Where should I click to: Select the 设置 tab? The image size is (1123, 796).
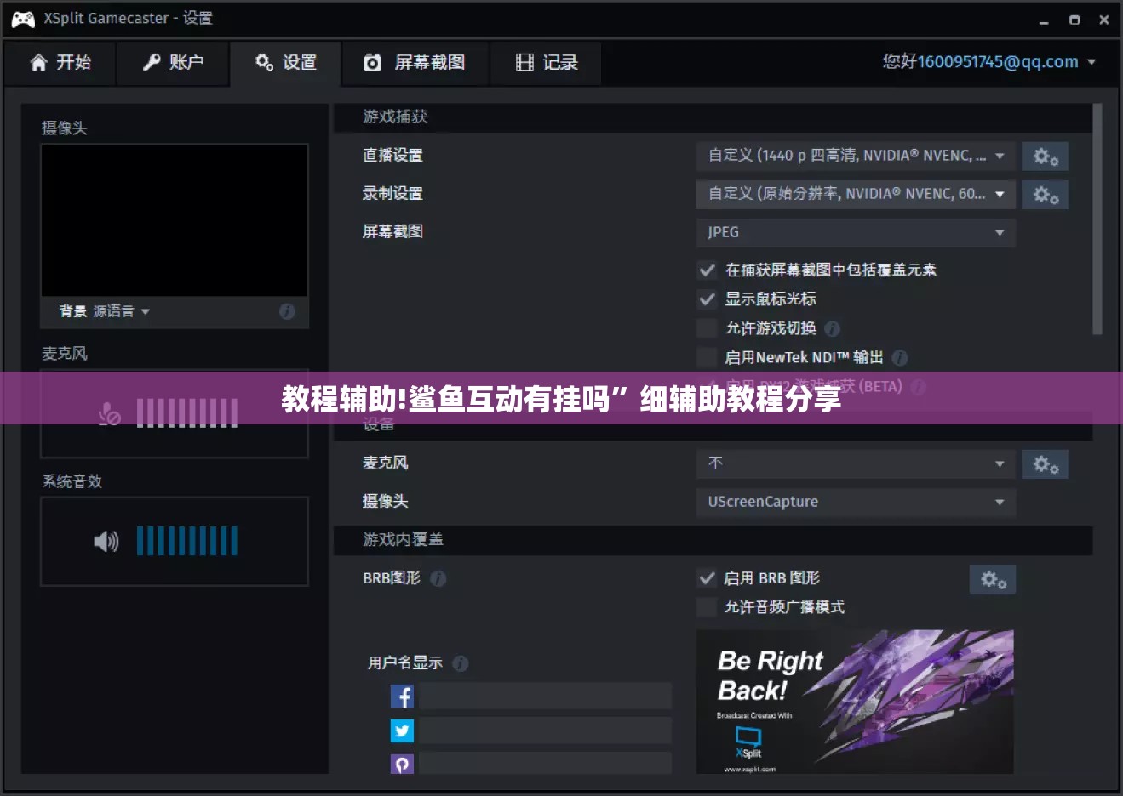(285, 62)
